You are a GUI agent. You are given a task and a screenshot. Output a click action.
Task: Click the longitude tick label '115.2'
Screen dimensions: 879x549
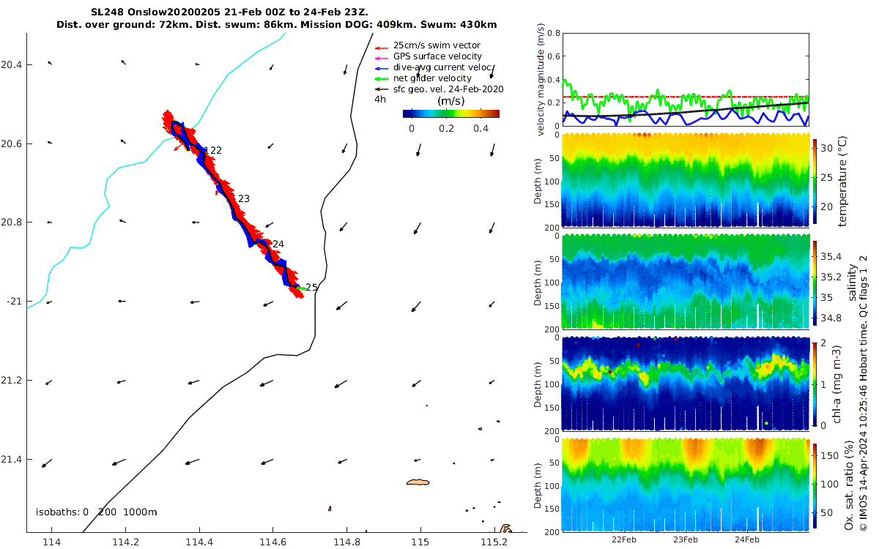494,542
